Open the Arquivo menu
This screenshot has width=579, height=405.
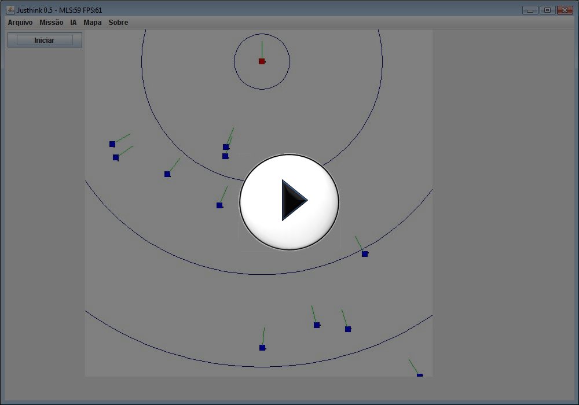(x=20, y=23)
